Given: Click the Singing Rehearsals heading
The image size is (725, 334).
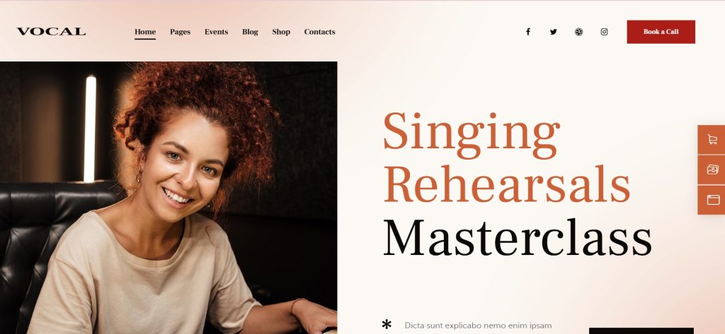Looking at the screenshot, I should (507, 157).
